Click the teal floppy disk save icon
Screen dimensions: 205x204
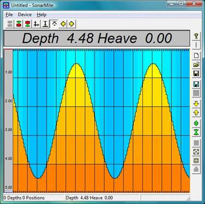point(196,84)
